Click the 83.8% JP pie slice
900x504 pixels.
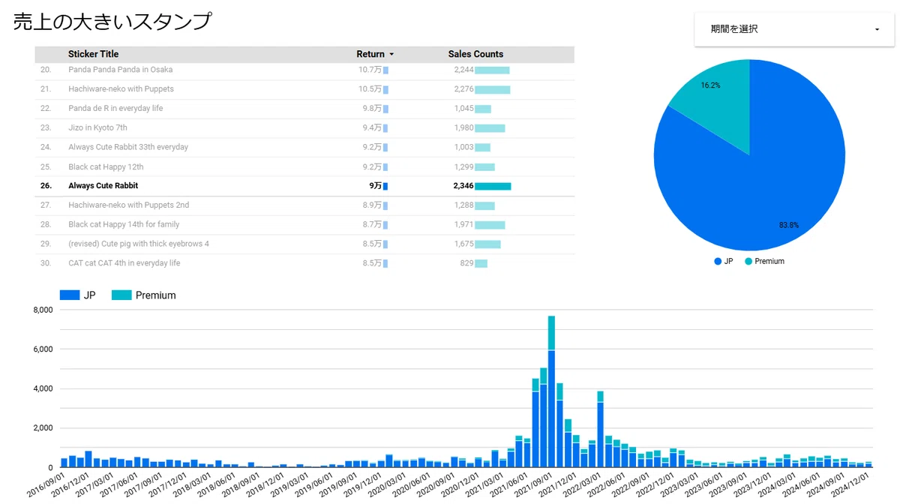tap(765, 180)
